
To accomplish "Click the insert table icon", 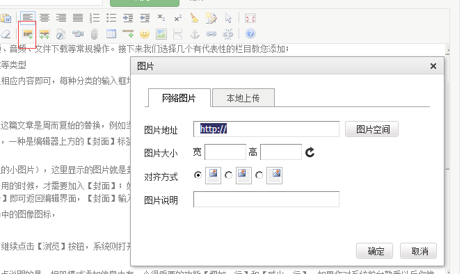I will click(111, 34).
